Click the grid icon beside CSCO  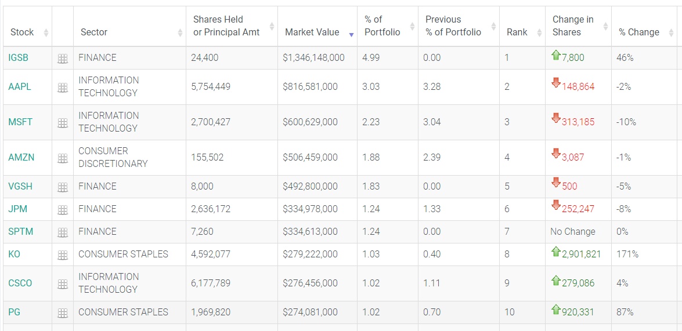(x=63, y=283)
